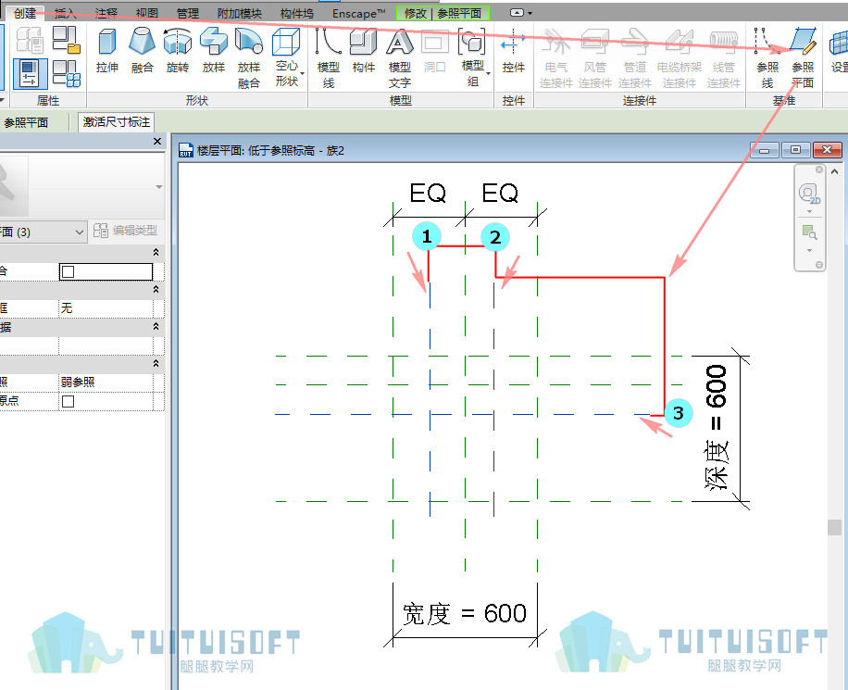Select the 参照线 reference line tool
This screenshot has width=848, height=690.
click(x=767, y=58)
